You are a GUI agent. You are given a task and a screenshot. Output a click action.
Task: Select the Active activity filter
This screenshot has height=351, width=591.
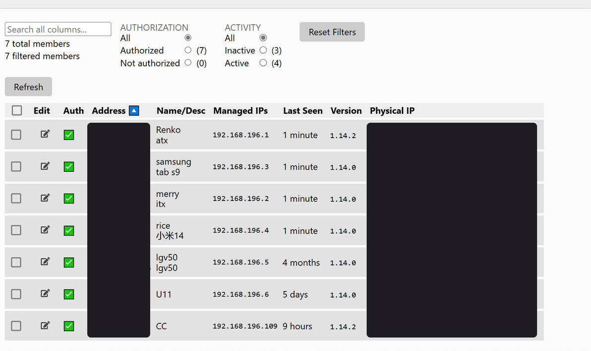click(x=263, y=63)
